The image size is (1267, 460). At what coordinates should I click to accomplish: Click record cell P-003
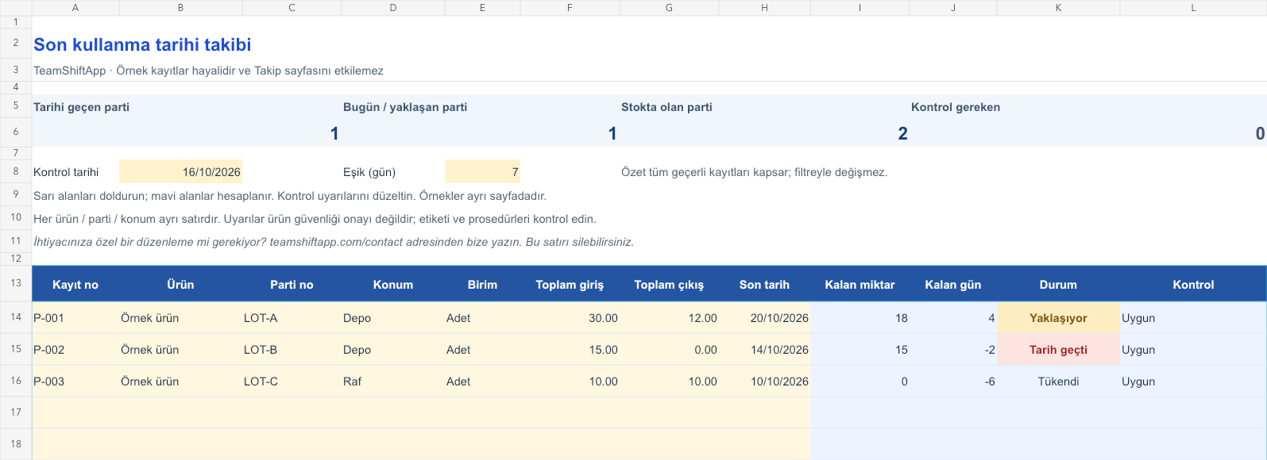[75, 381]
